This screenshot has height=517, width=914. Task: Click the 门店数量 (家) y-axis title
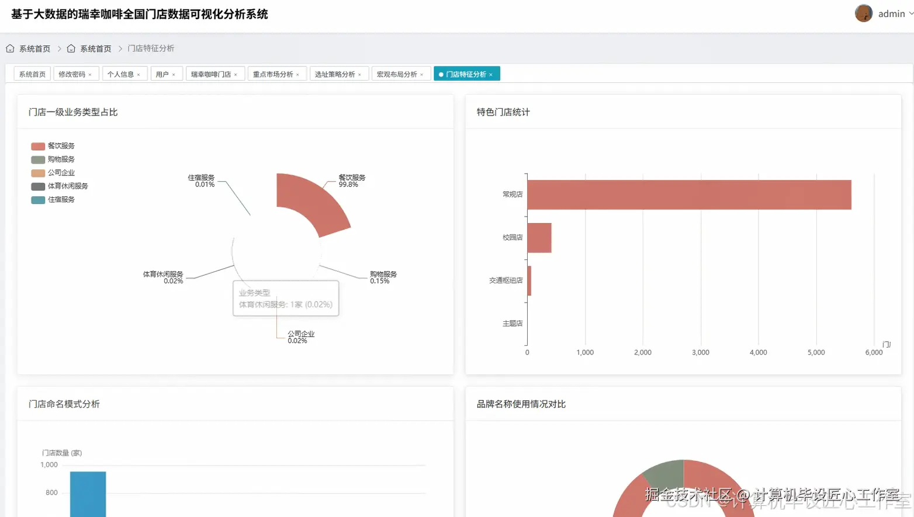62,453
